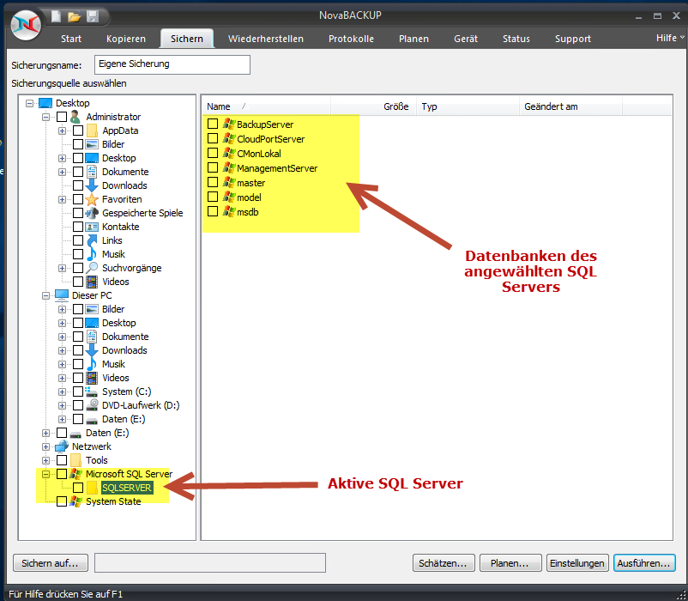Switch to the Gerät tab
The width and height of the screenshot is (688, 601).
coord(466,39)
